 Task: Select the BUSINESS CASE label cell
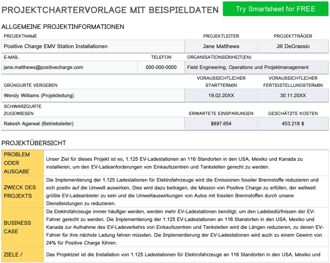[x=23, y=227]
